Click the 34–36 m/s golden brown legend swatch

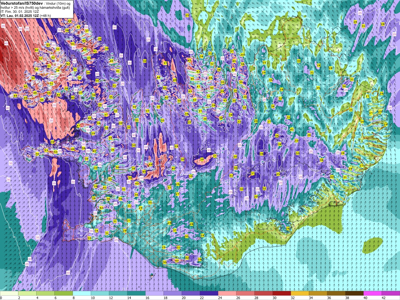(318, 293)
